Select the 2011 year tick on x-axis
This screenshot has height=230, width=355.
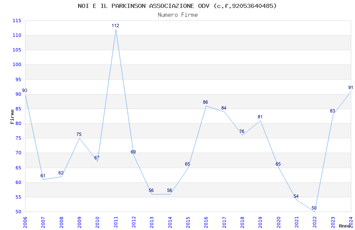click(x=116, y=222)
